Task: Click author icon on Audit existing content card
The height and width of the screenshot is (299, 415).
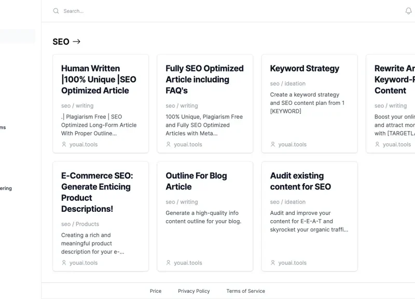Action: click(273, 263)
